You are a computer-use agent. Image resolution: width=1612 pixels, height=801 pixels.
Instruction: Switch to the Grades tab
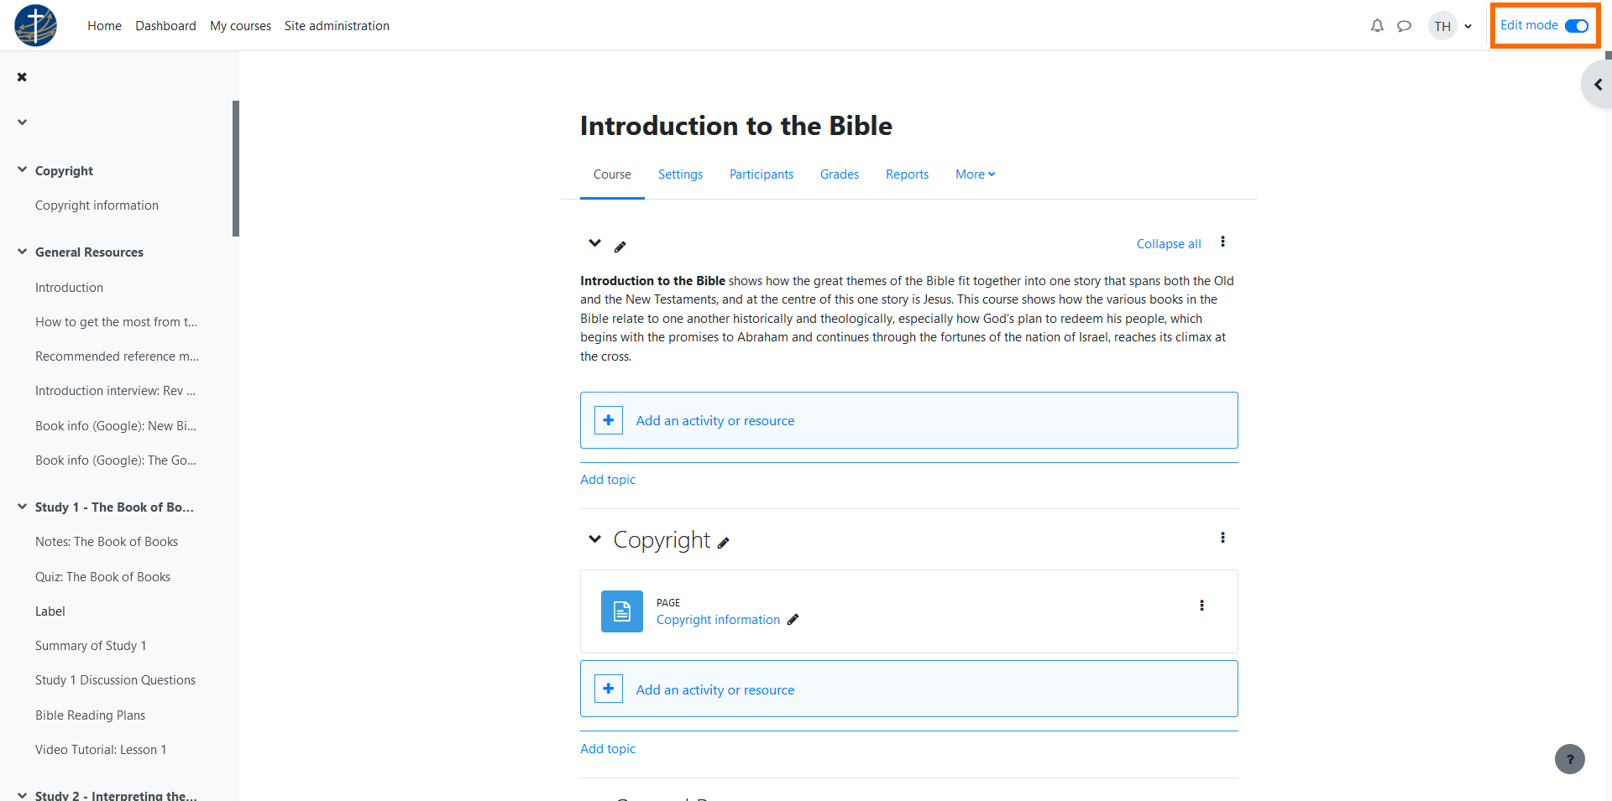click(840, 174)
